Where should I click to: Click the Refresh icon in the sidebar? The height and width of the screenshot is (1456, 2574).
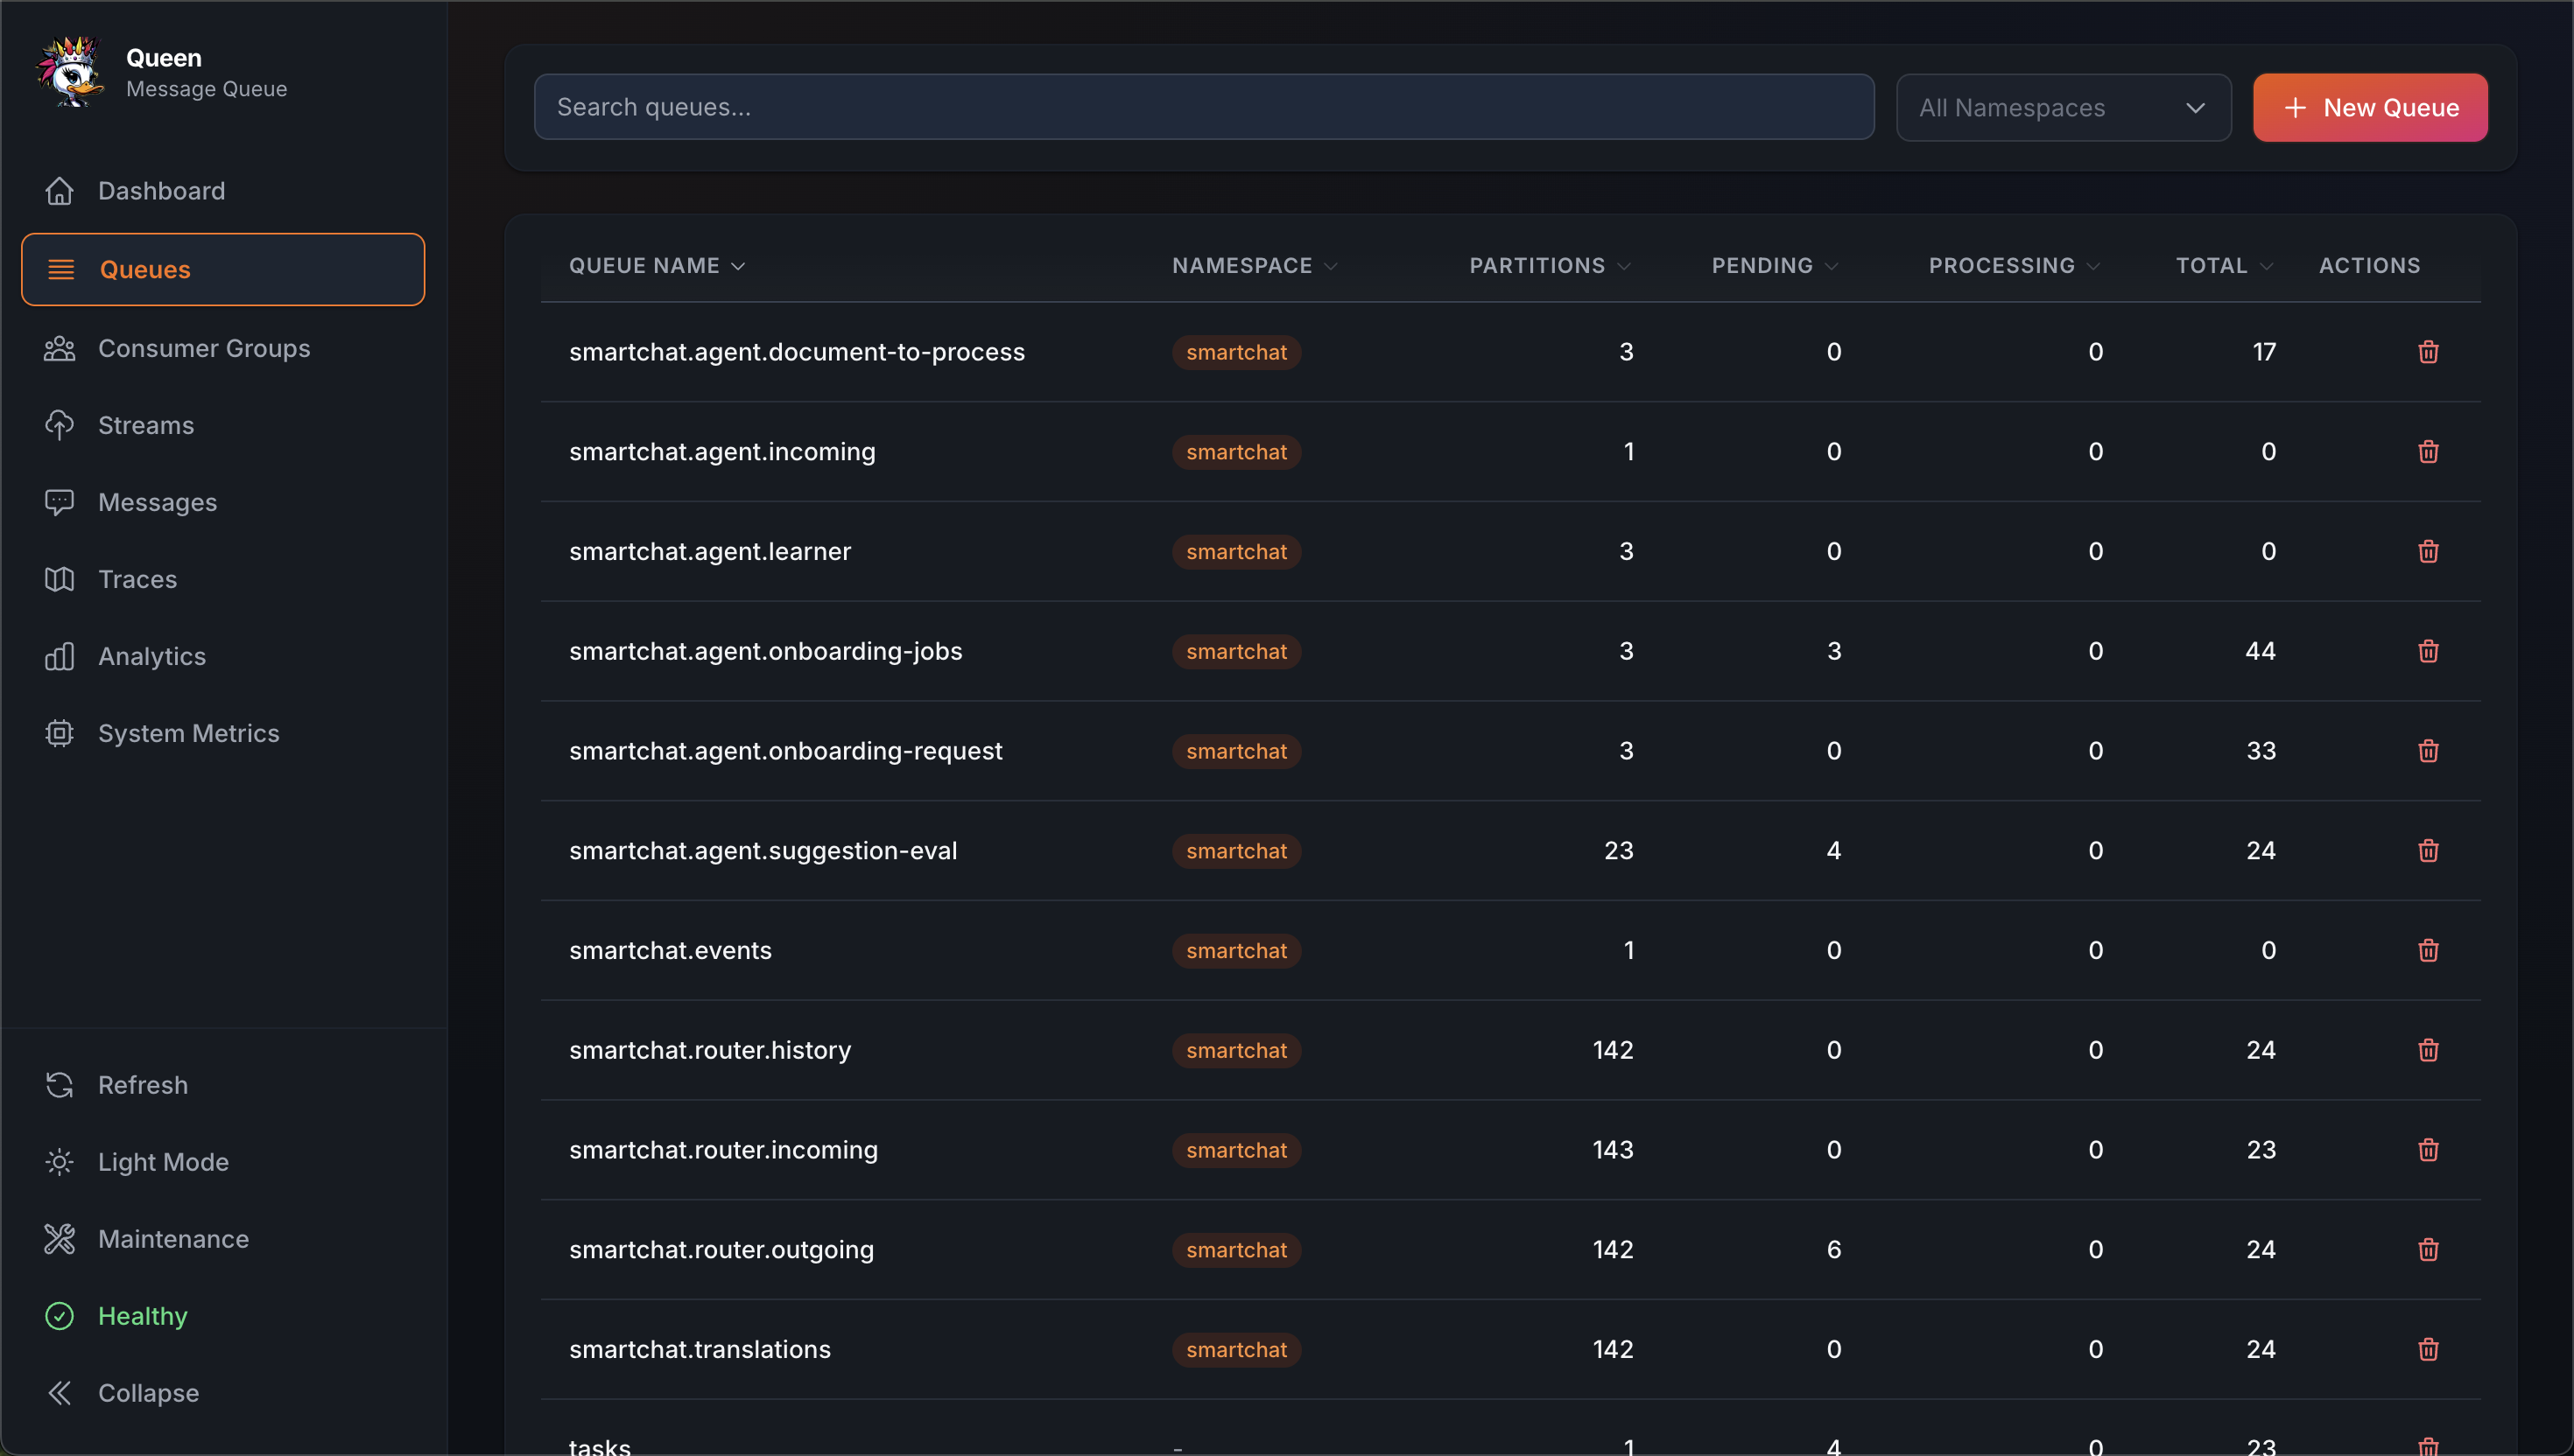point(59,1085)
